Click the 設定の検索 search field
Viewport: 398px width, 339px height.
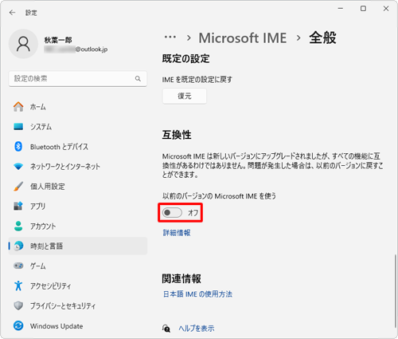tap(78, 79)
